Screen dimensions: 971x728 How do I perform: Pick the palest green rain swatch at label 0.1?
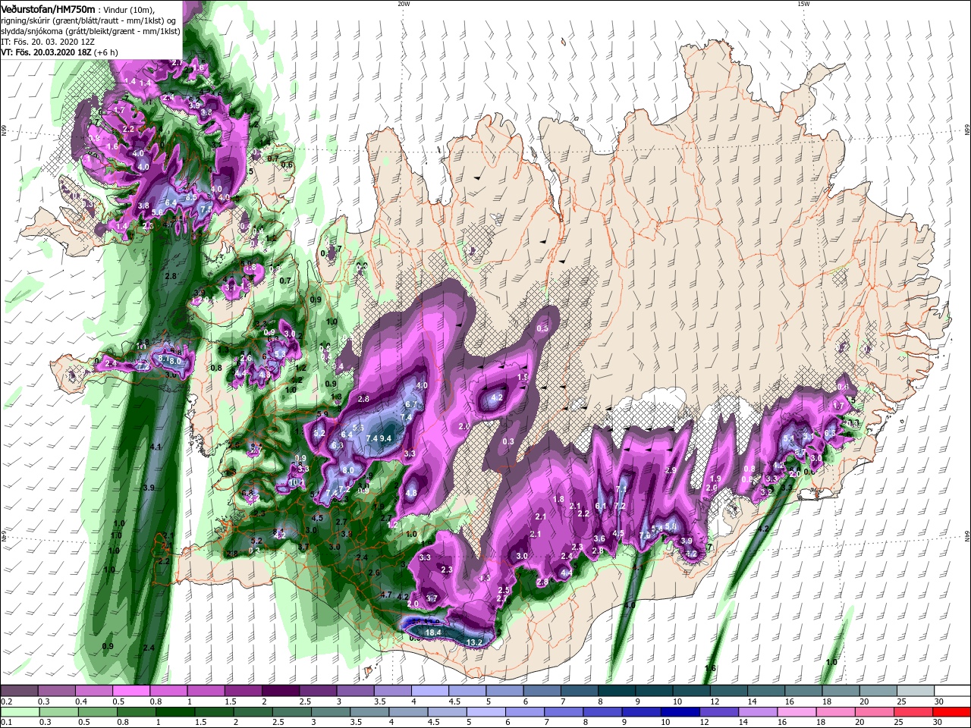[x=20, y=712]
